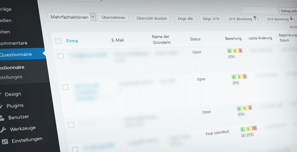Viewport: 297px width, 152px height.
Task: Open the Questionnaire menu item
Action: point(16,54)
